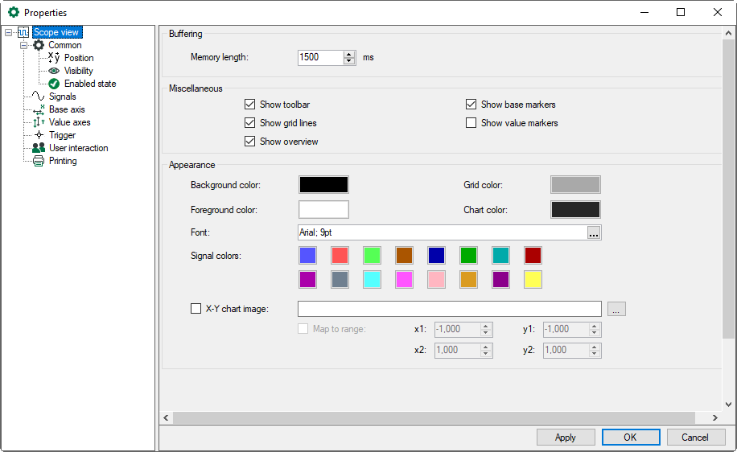
Task: Disable the Show toolbar checkbox
Action: point(250,105)
